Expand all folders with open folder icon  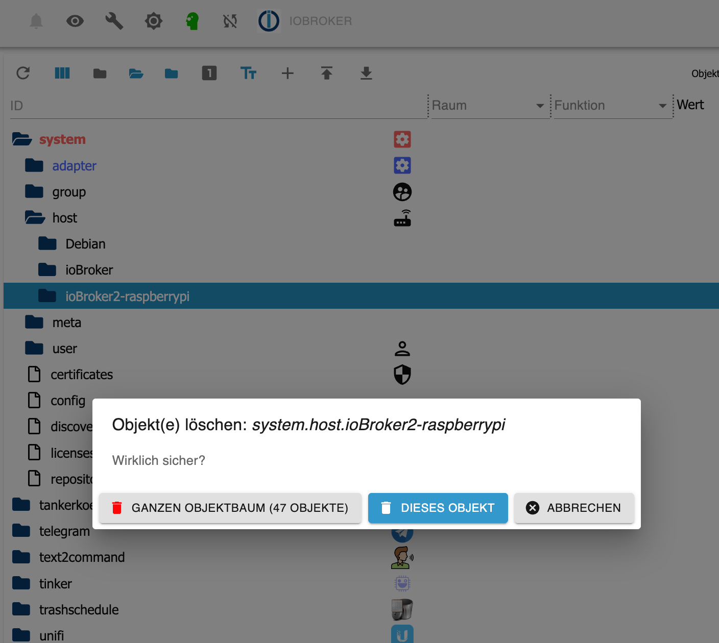(x=136, y=73)
